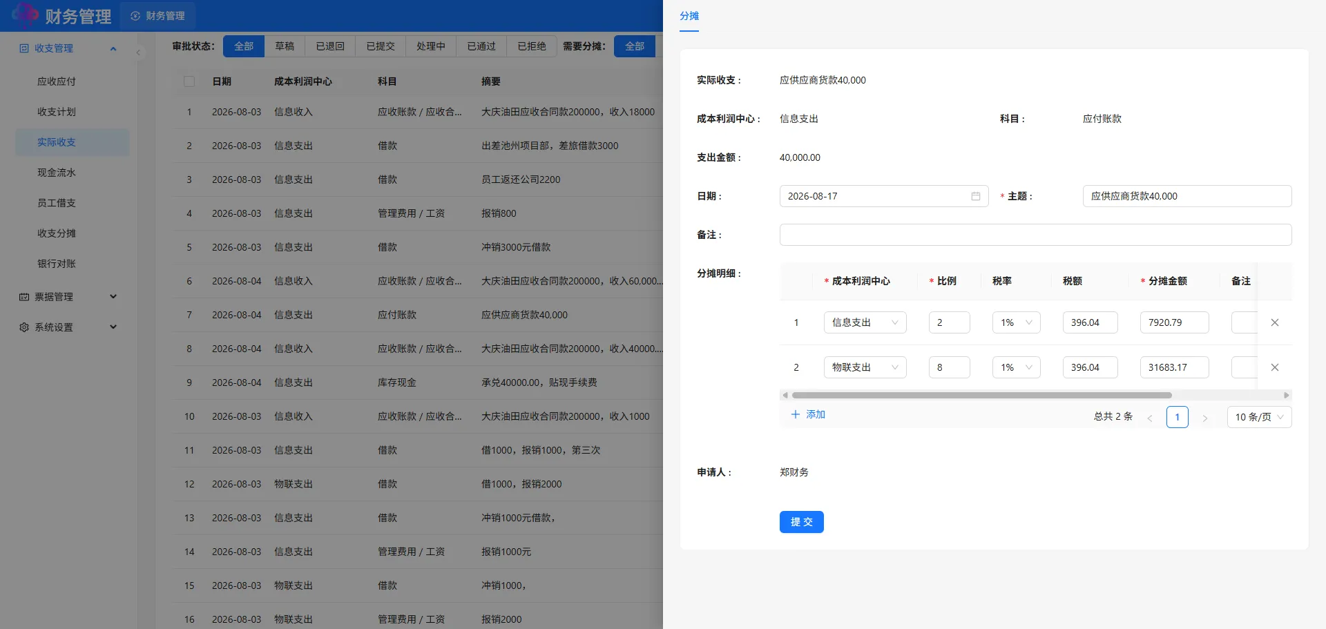1326x629 pixels.
Task: Open 员工借支 in the sidebar
Action: (72, 203)
